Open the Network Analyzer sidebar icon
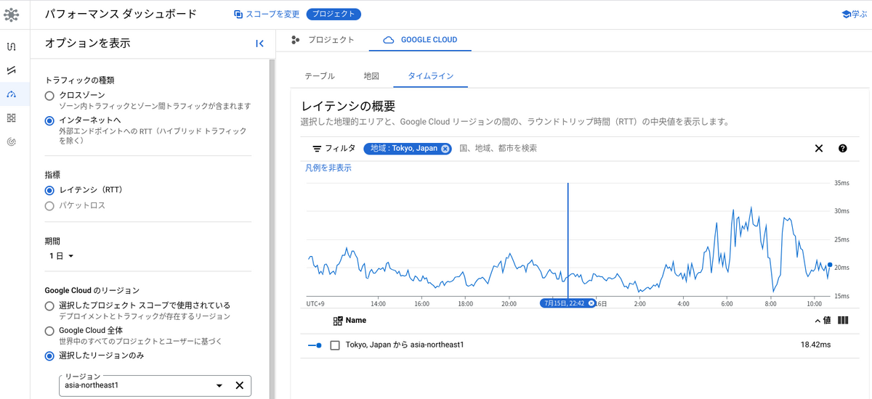 tap(12, 142)
